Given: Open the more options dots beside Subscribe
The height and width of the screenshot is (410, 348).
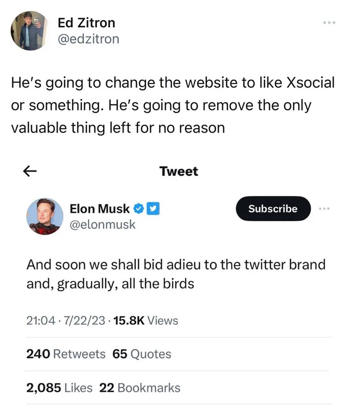Looking at the screenshot, I should [x=324, y=208].
